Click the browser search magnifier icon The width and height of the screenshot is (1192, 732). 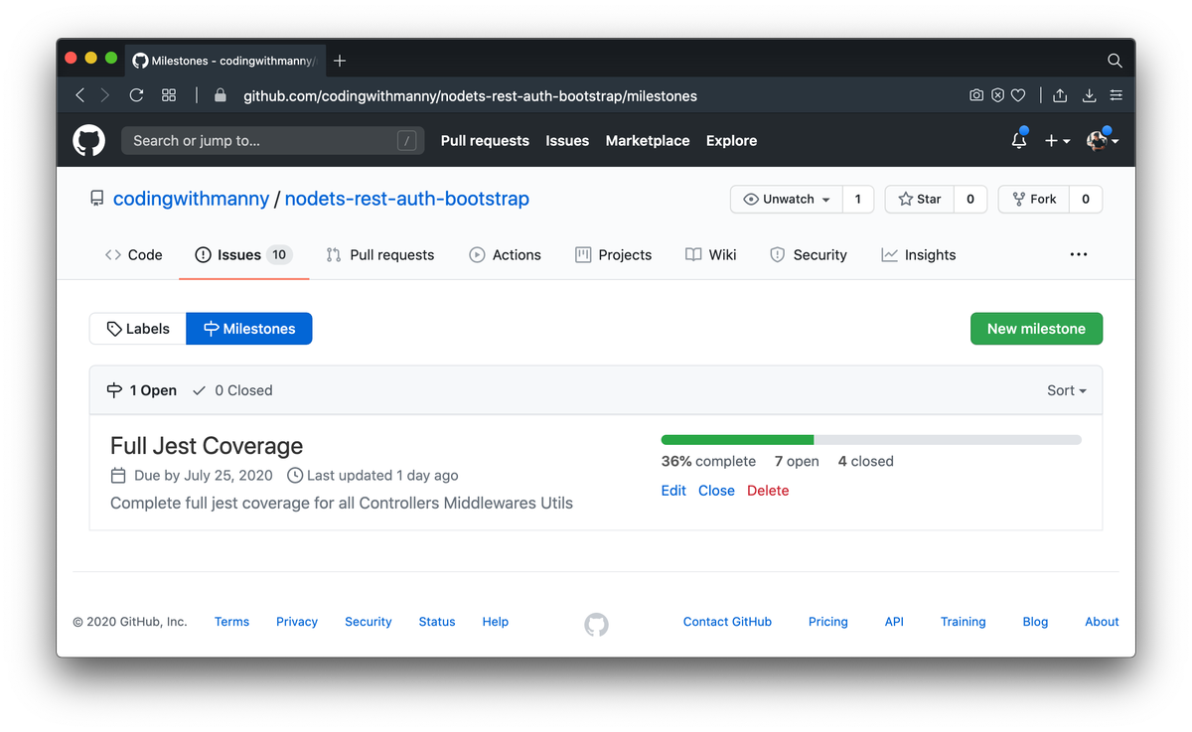click(x=1115, y=61)
